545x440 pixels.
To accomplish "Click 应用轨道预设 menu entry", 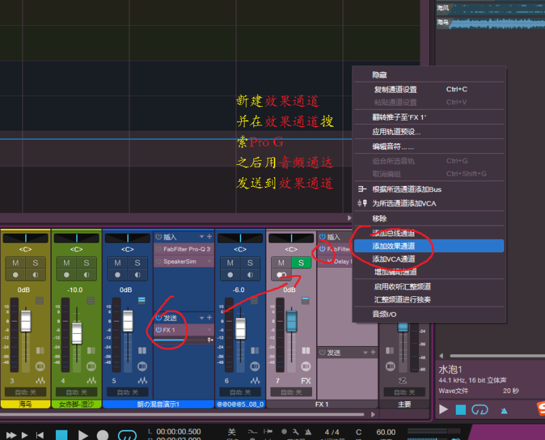I will tap(396, 131).
